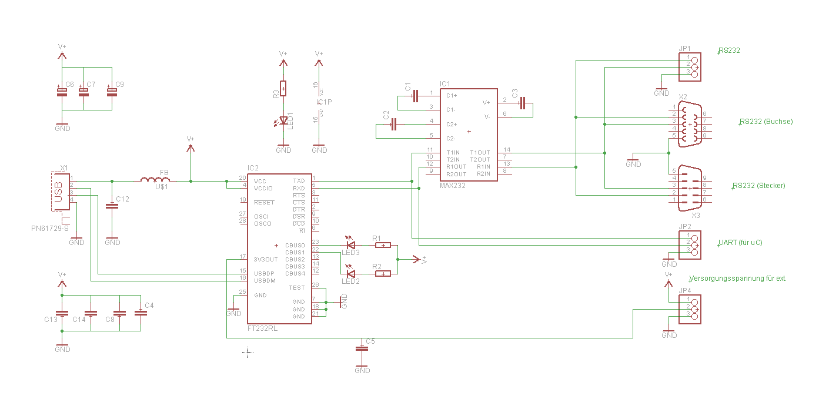The height and width of the screenshot is (416, 829).
Task: Click the JP4 pin header symbol
Action: pos(690,309)
